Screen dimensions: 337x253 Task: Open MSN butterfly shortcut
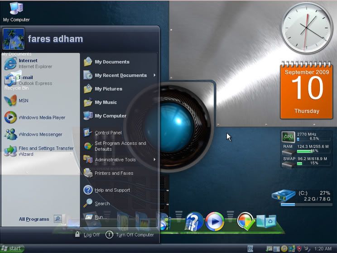(40, 100)
